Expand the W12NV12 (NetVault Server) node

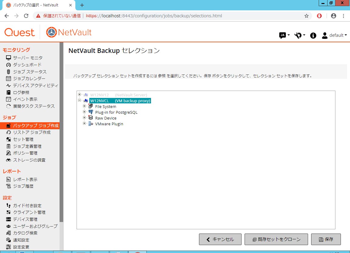tap(79, 95)
